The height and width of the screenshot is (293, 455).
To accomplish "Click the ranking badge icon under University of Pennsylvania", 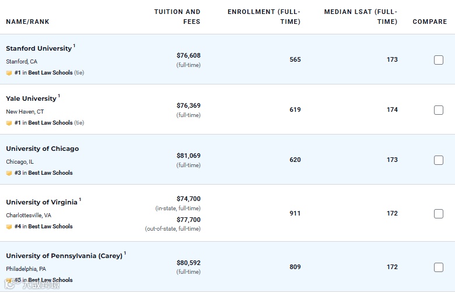I will (x=9, y=280).
